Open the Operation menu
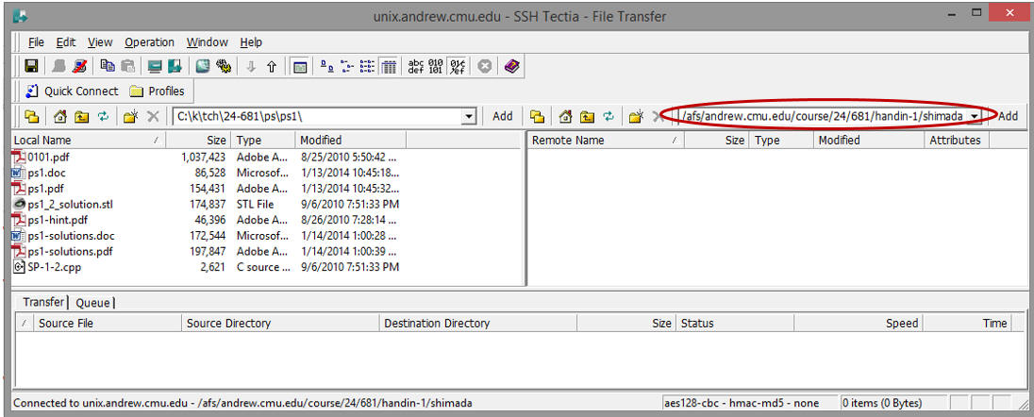The height and width of the screenshot is (417, 1034). [150, 42]
